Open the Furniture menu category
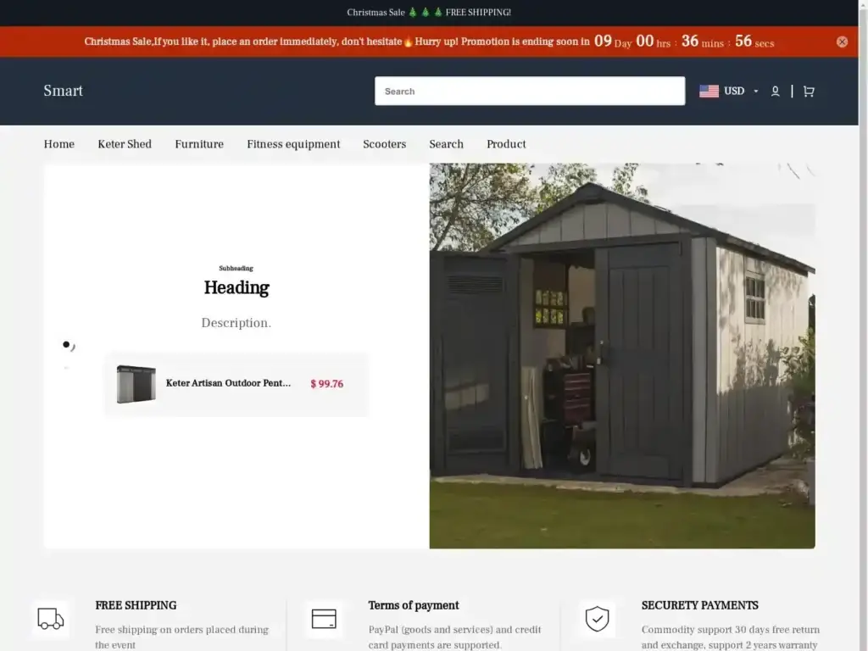 pyautogui.click(x=199, y=144)
